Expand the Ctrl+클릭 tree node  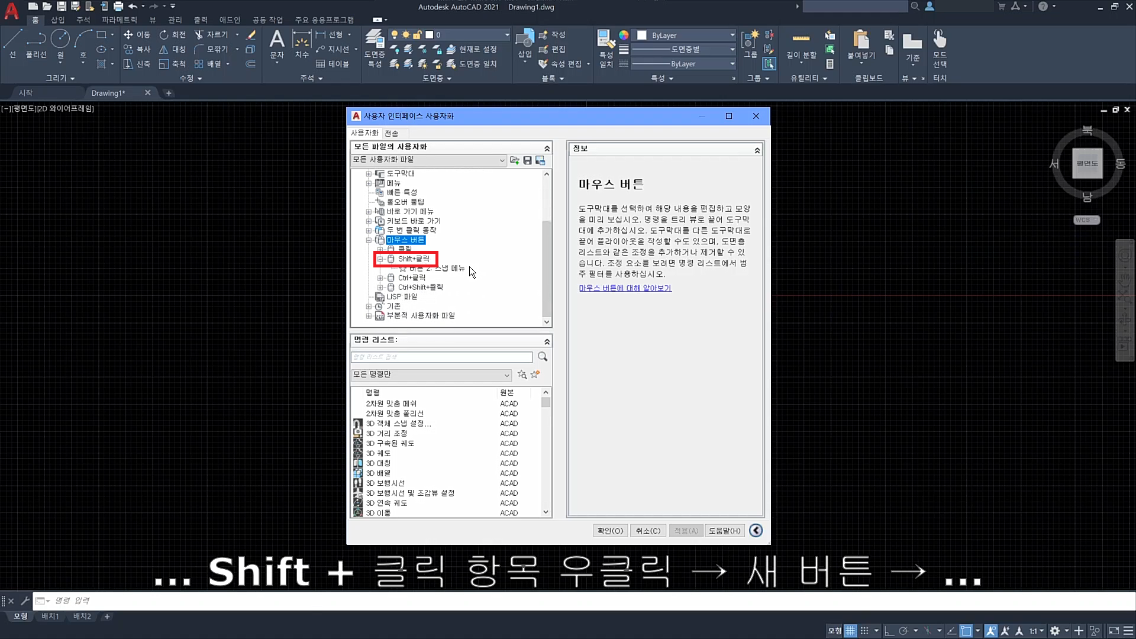380,278
